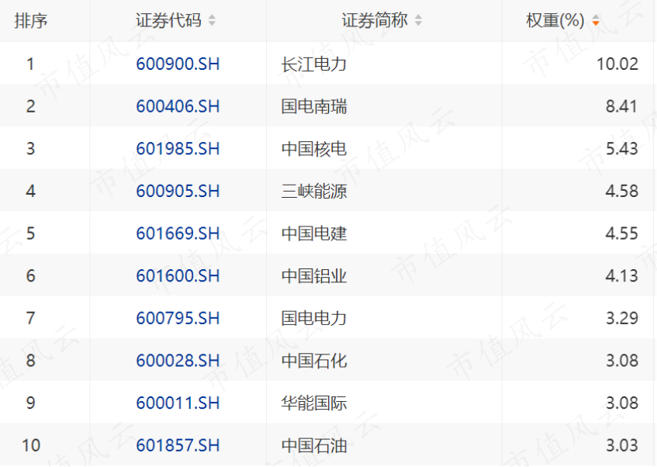Click the 601985.SH code link
657x467 pixels.
click(x=178, y=149)
